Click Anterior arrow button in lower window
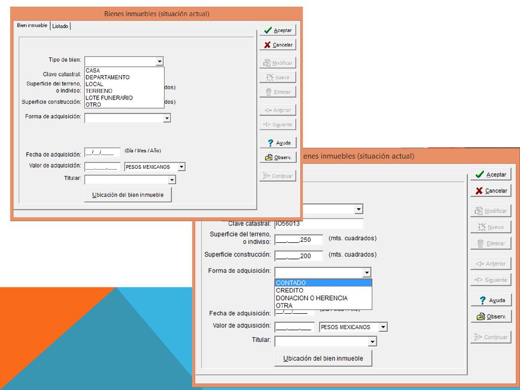 (x=491, y=264)
